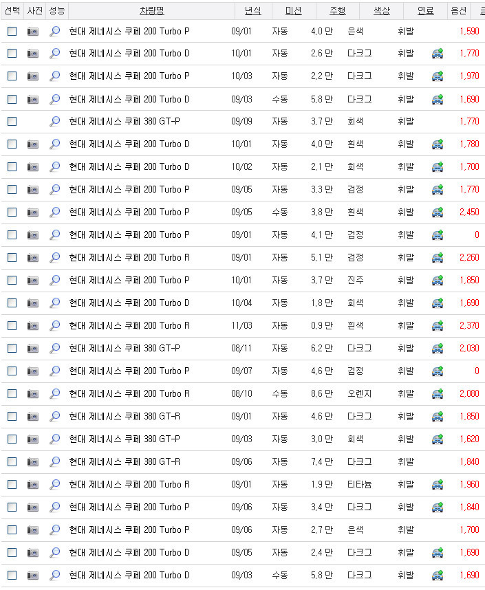Open photo camera icon for 2.6 만 row
Image resolution: width=485 pixels, height=590 pixels.
pyautogui.click(x=33, y=54)
